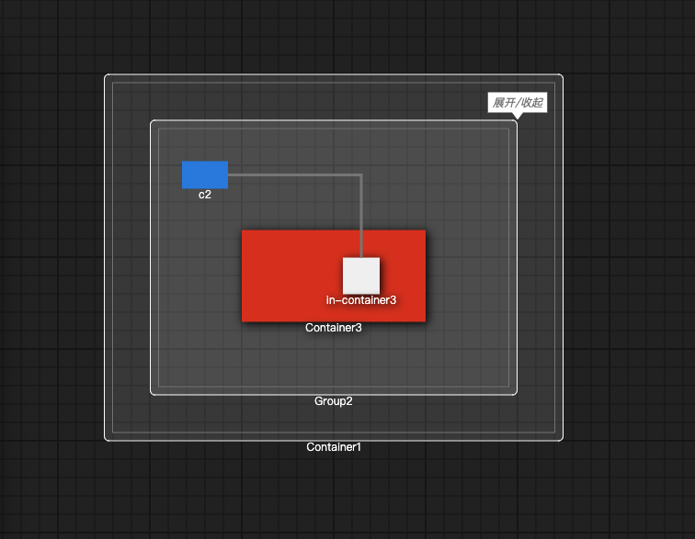
Task: Click the edge's corner bend point
Action: pos(361,174)
